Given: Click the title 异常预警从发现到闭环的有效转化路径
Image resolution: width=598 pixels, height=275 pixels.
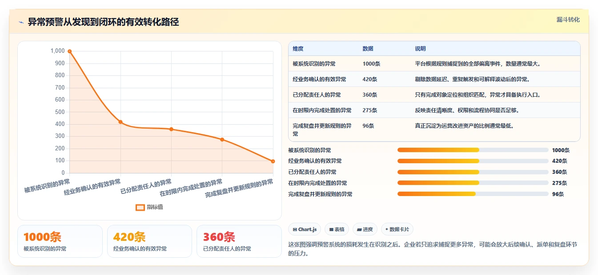Looking at the screenshot, I should 103,22.
